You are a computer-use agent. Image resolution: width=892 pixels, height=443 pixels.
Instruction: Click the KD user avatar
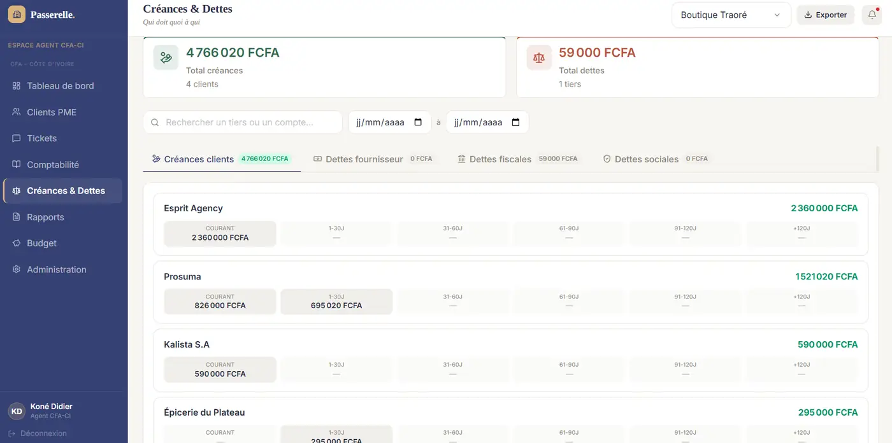point(17,411)
